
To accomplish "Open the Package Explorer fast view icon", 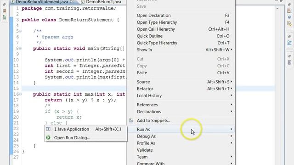I will point(4,11).
